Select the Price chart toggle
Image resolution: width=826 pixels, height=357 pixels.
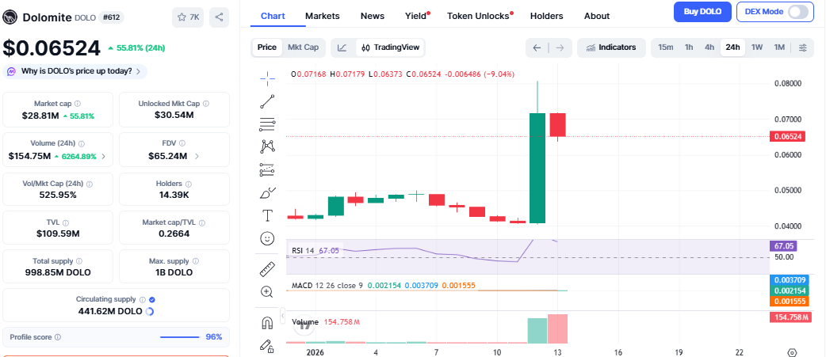(267, 47)
